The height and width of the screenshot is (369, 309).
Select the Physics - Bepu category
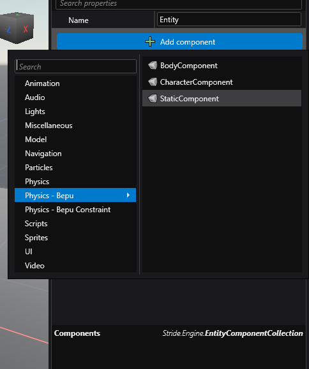coord(75,195)
